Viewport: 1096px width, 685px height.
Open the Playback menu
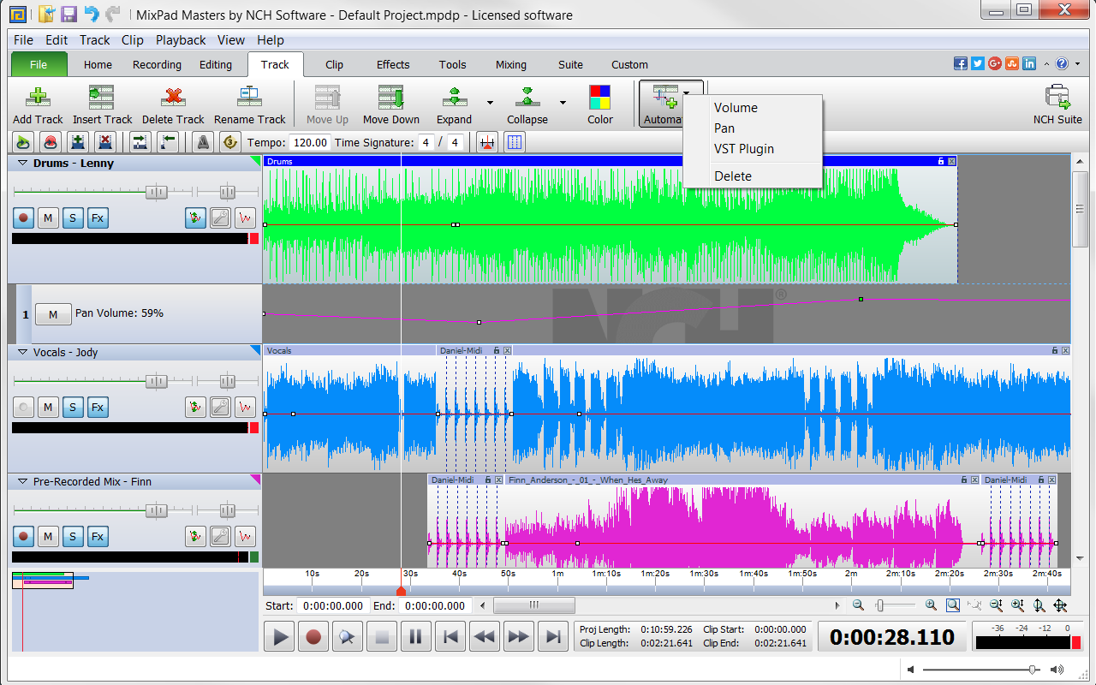[181, 39]
